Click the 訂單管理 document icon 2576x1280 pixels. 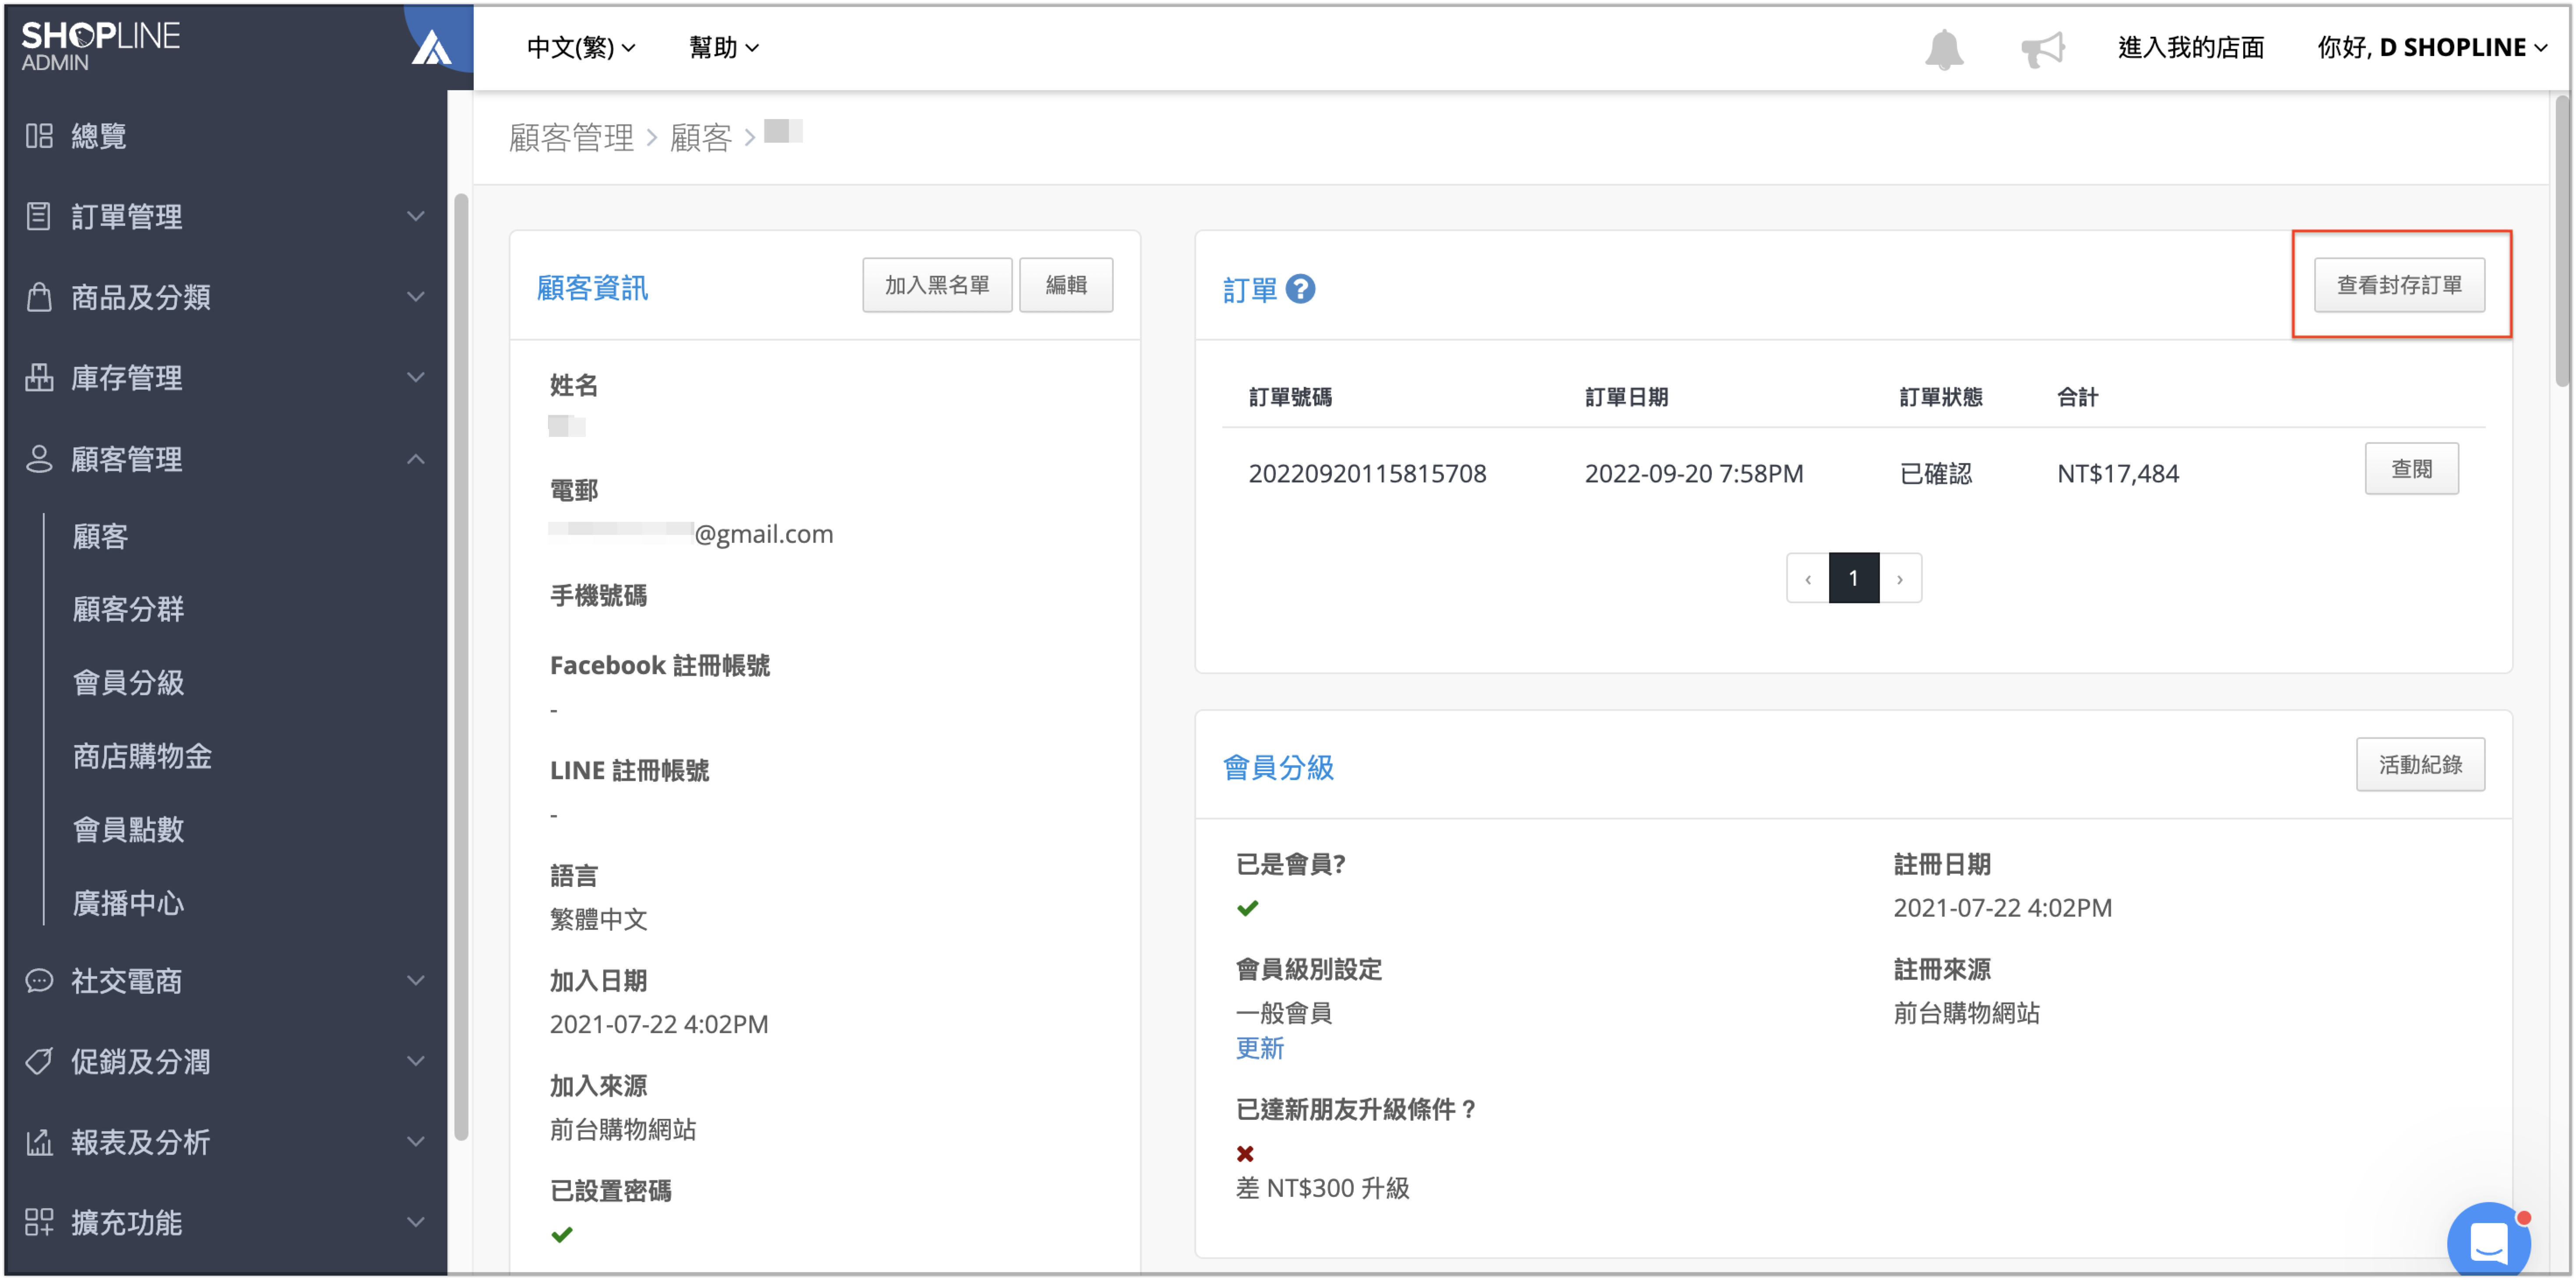[x=39, y=216]
